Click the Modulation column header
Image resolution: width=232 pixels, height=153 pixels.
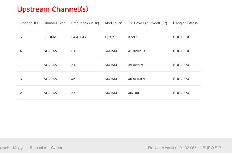[x=113, y=23]
